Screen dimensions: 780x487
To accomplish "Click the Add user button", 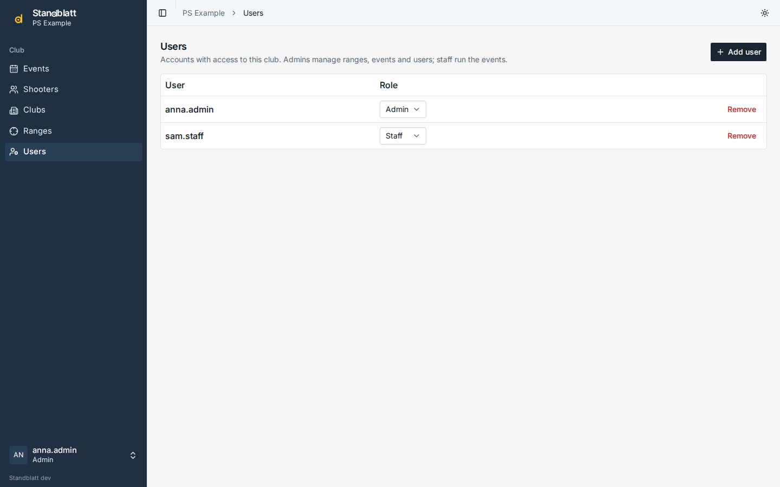I will coord(738,52).
